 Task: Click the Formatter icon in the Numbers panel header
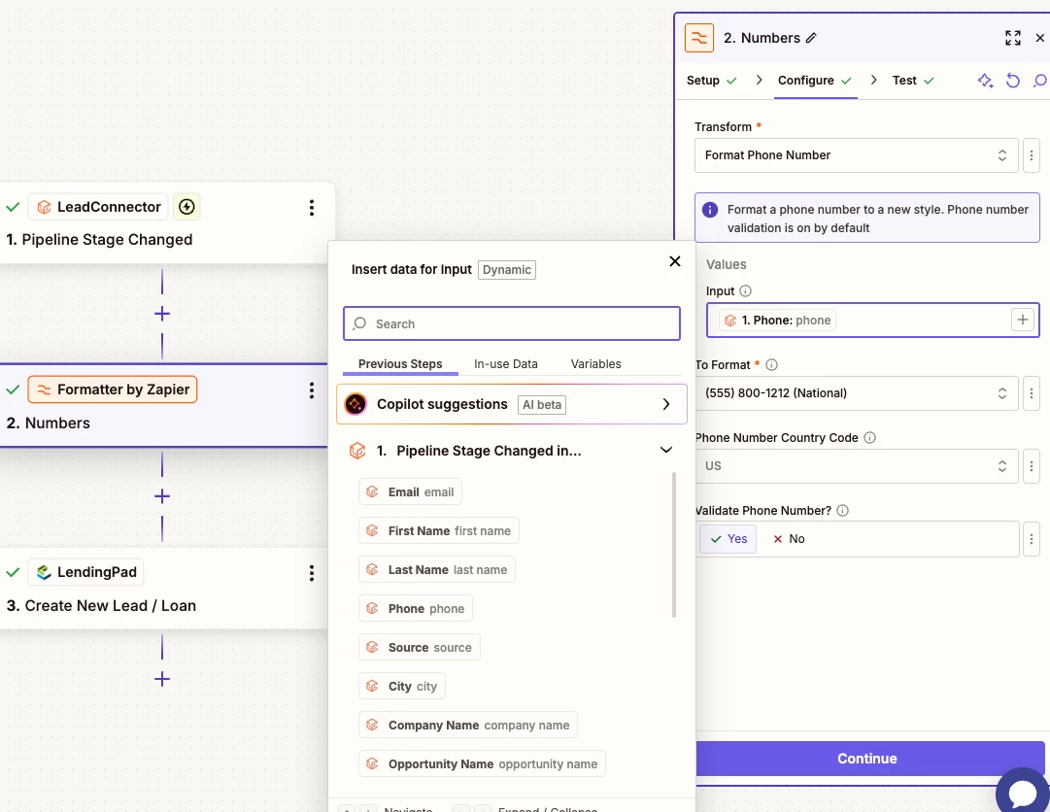pos(699,38)
